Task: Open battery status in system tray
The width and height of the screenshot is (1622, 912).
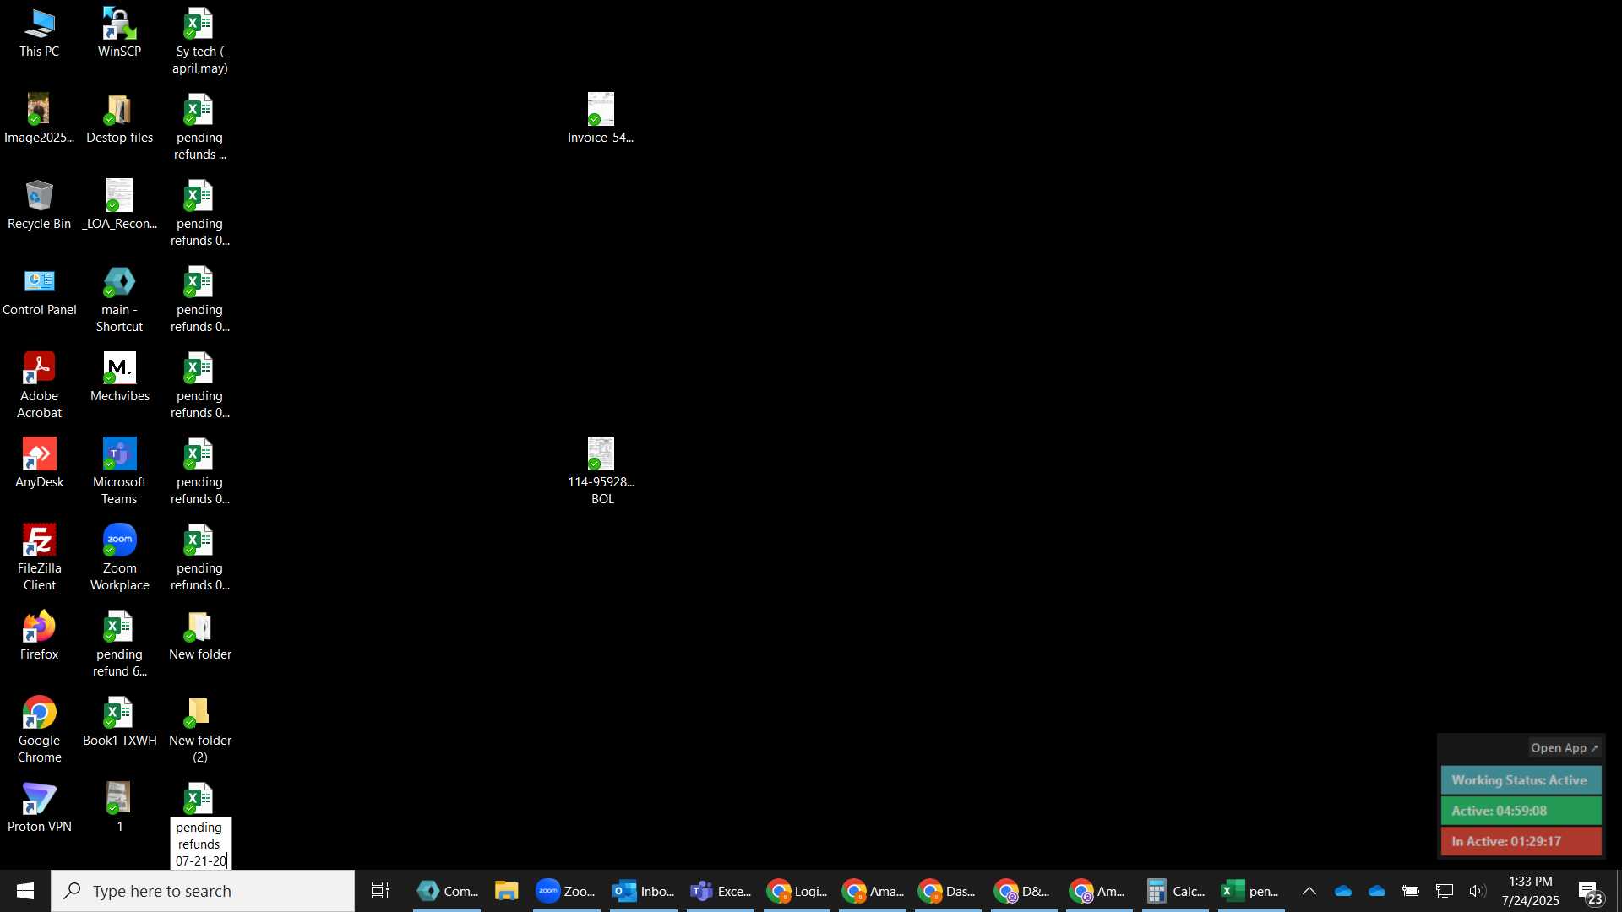Action: (x=1410, y=891)
